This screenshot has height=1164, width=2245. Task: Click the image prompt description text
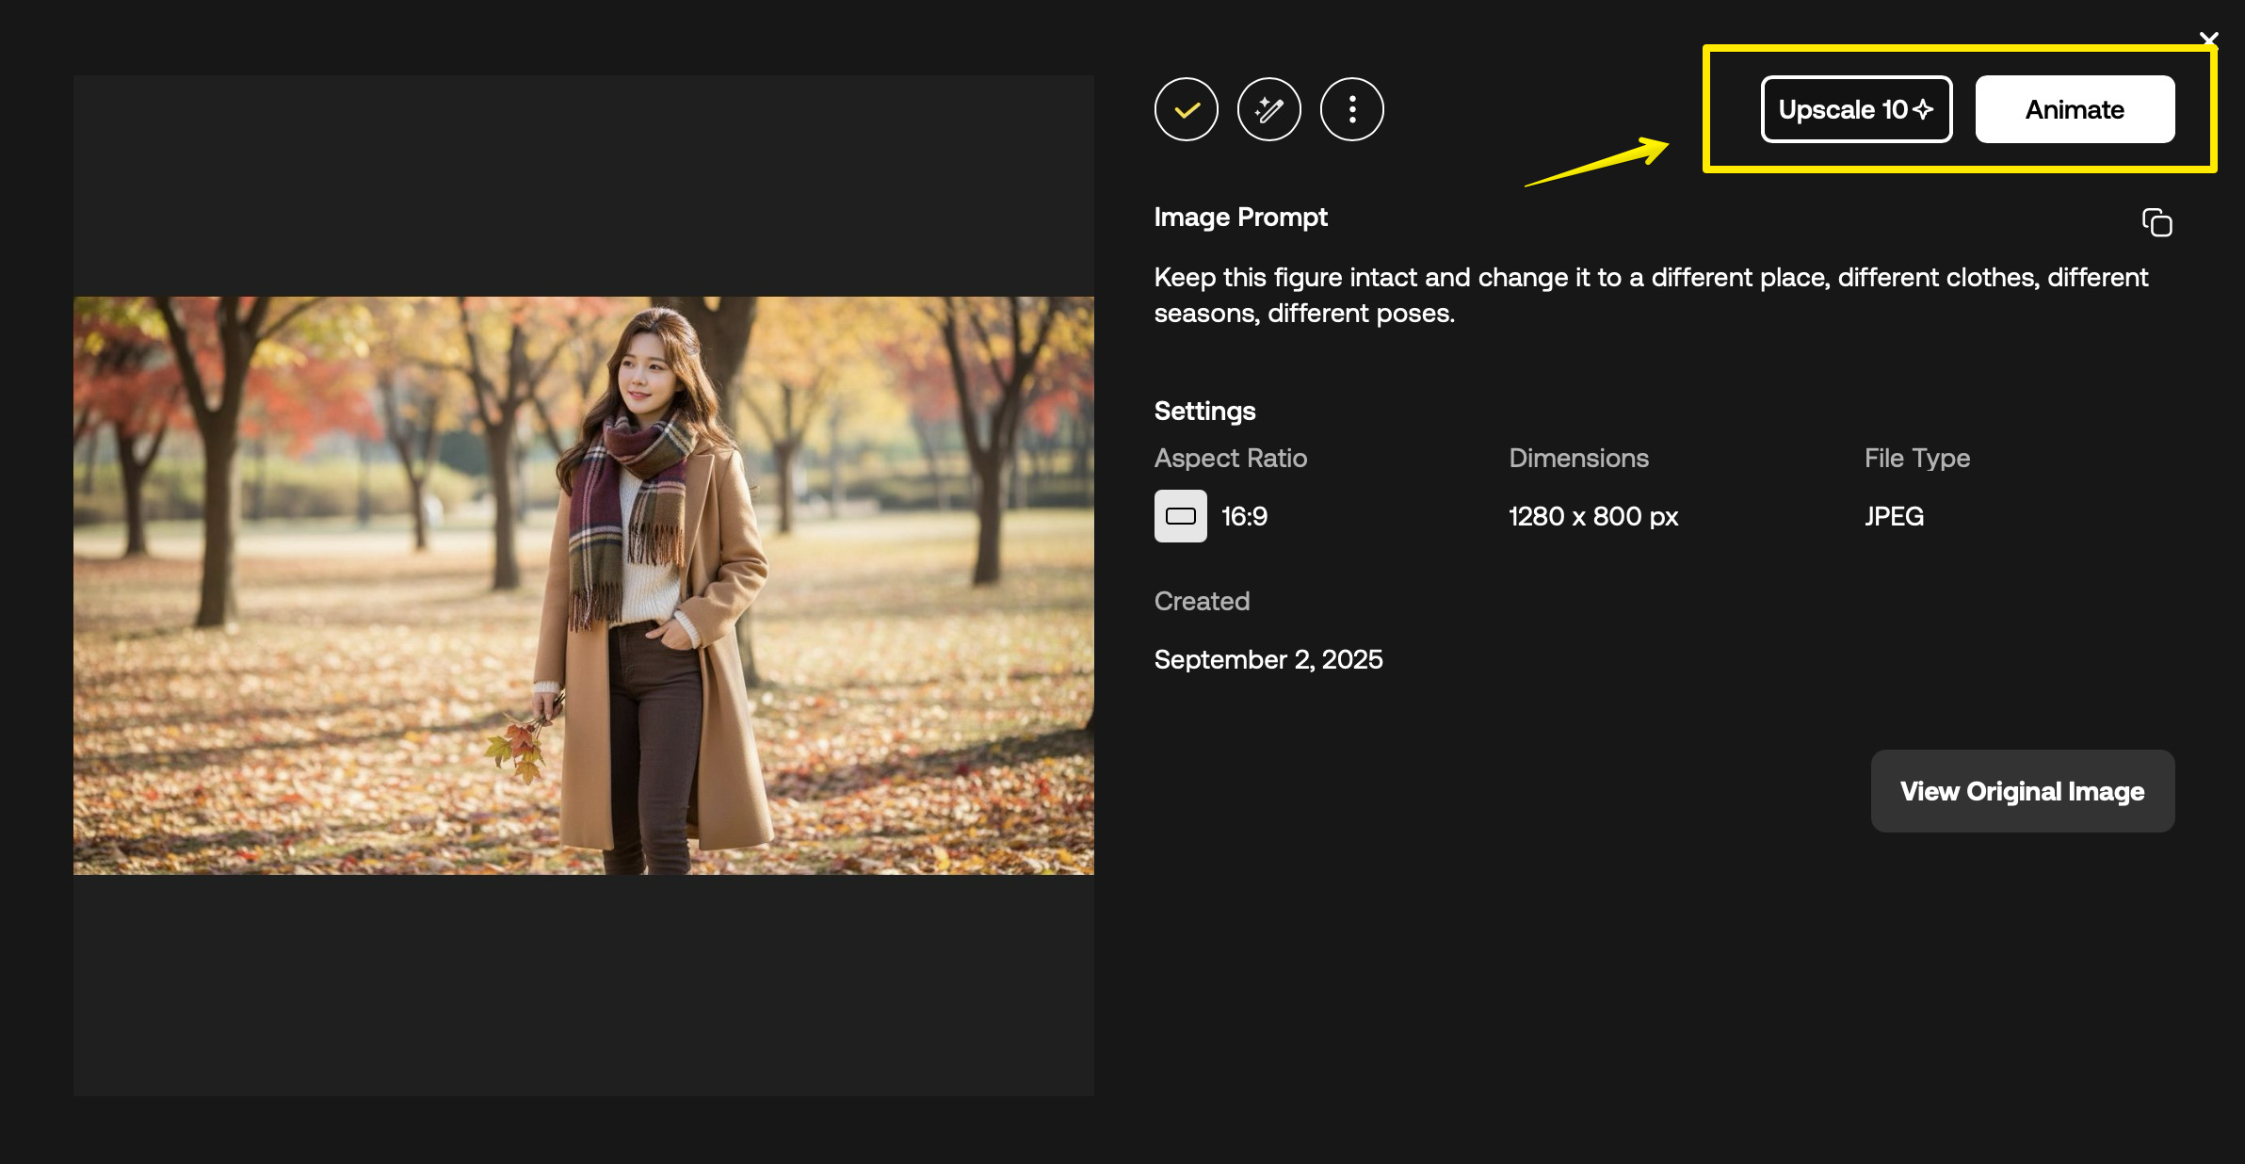pyautogui.click(x=1650, y=295)
